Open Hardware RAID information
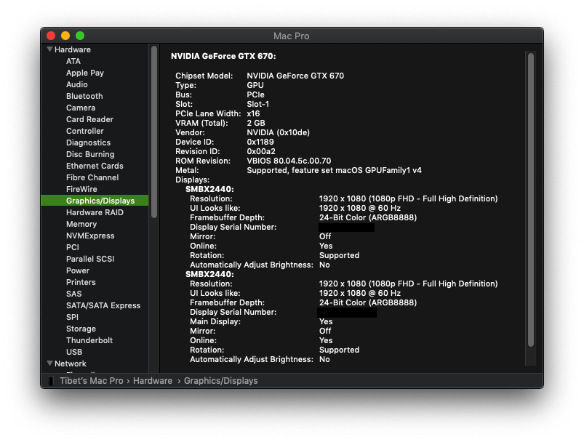 click(95, 212)
